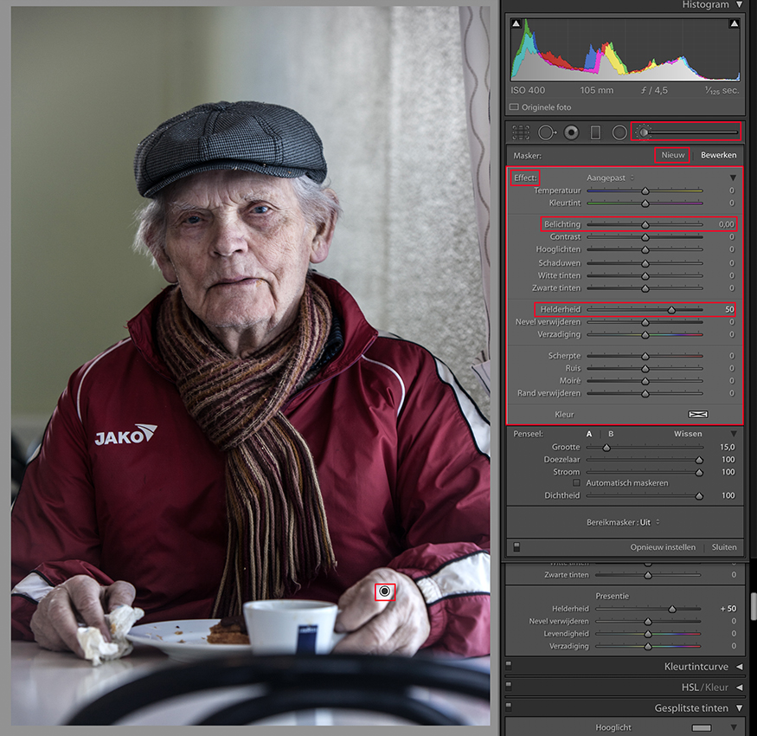Click the Grootte value 15,0

pos(727,447)
